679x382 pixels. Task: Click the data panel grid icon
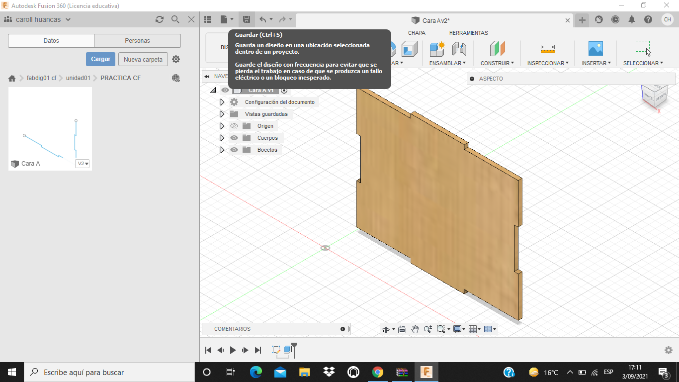(x=208, y=19)
